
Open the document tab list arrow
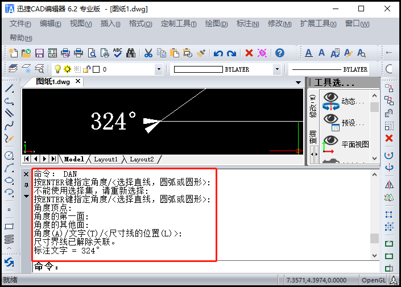(298, 82)
